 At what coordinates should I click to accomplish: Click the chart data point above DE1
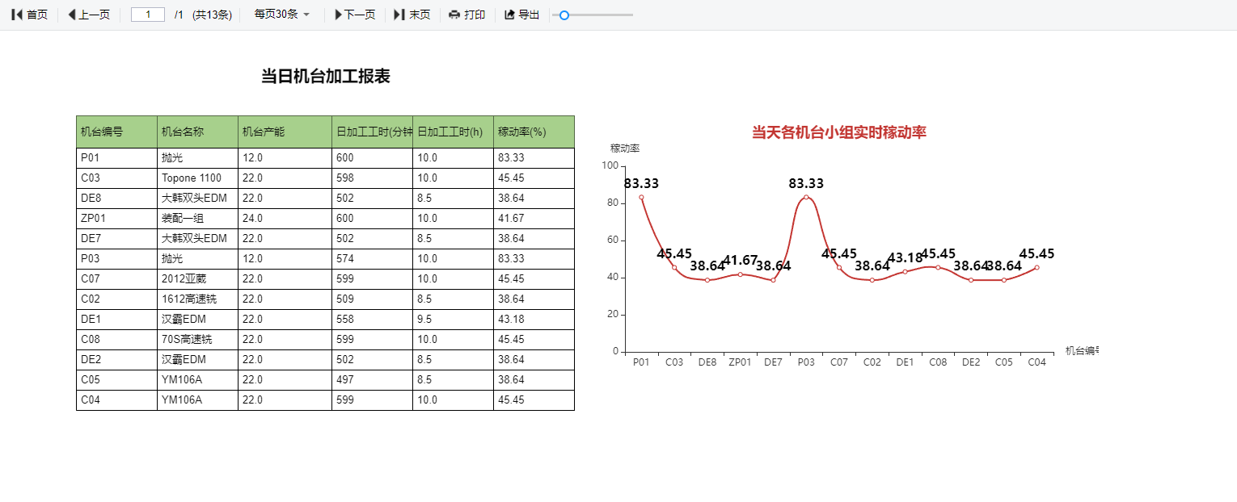[x=905, y=271]
